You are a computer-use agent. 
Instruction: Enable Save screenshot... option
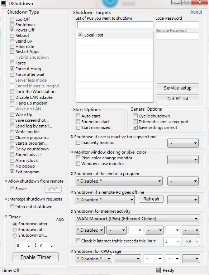[x=12, y=120]
